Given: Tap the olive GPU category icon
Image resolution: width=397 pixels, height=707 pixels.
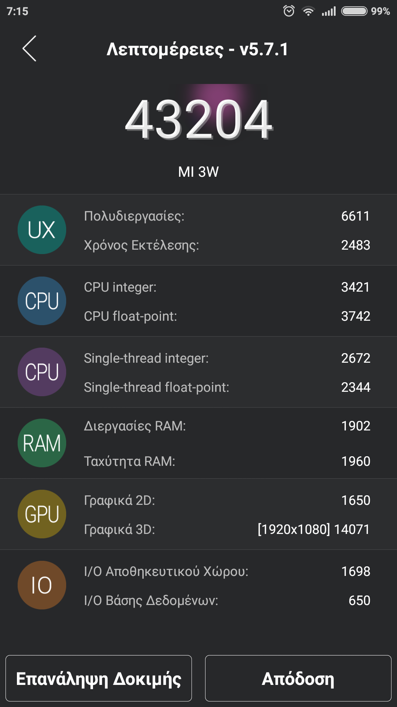Looking at the screenshot, I should click(x=42, y=514).
